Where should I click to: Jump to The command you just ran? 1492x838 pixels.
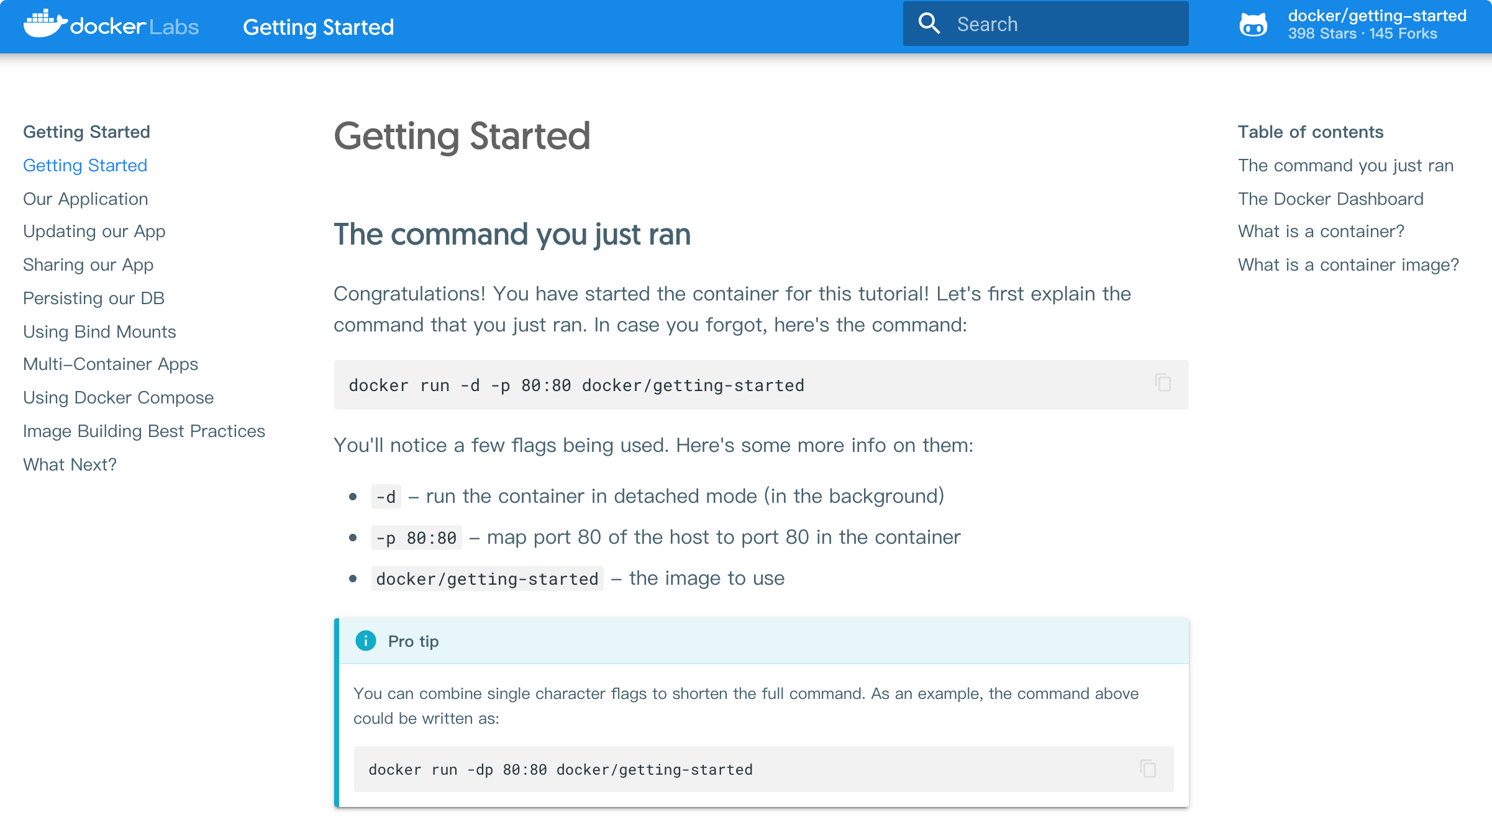(x=1346, y=165)
